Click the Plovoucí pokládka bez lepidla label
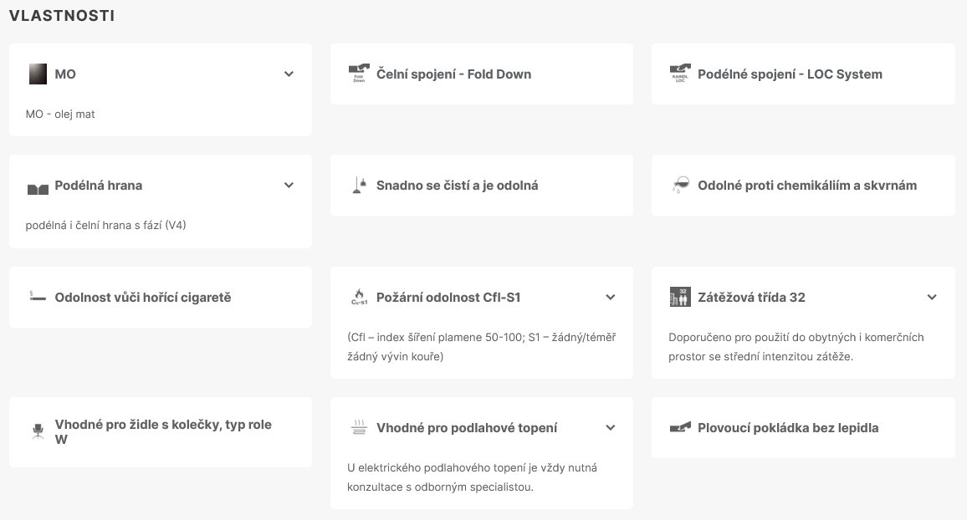 click(x=788, y=428)
